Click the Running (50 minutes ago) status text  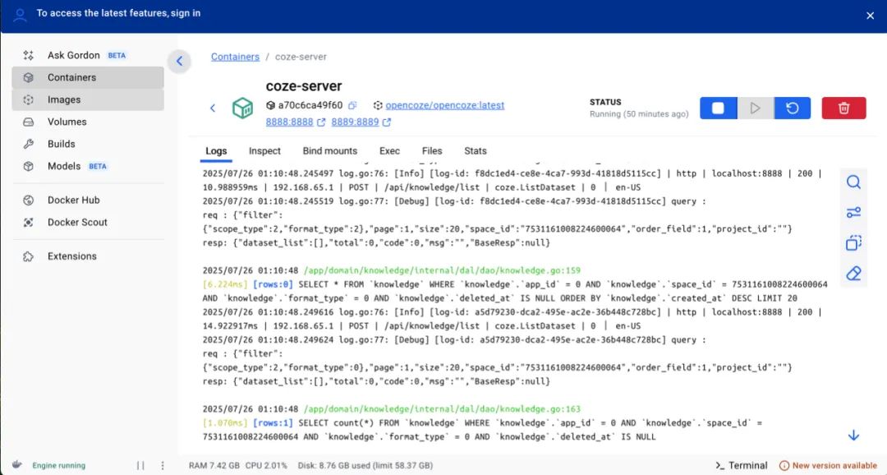pos(639,114)
